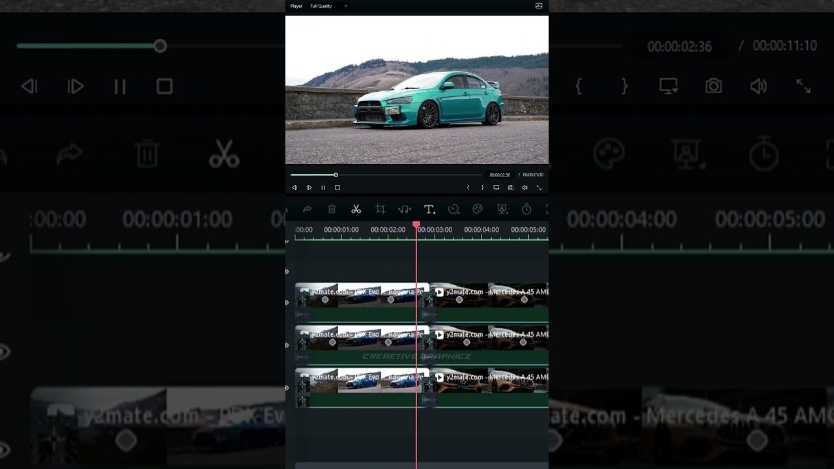Click the first keyframe diamond on the middle-track Mercedes clip
Viewport: 834px width, 469px height.
point(467,342)
